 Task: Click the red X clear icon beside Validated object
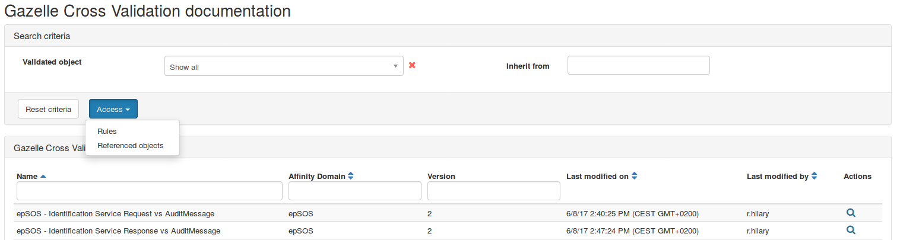[x=412, y=65]
